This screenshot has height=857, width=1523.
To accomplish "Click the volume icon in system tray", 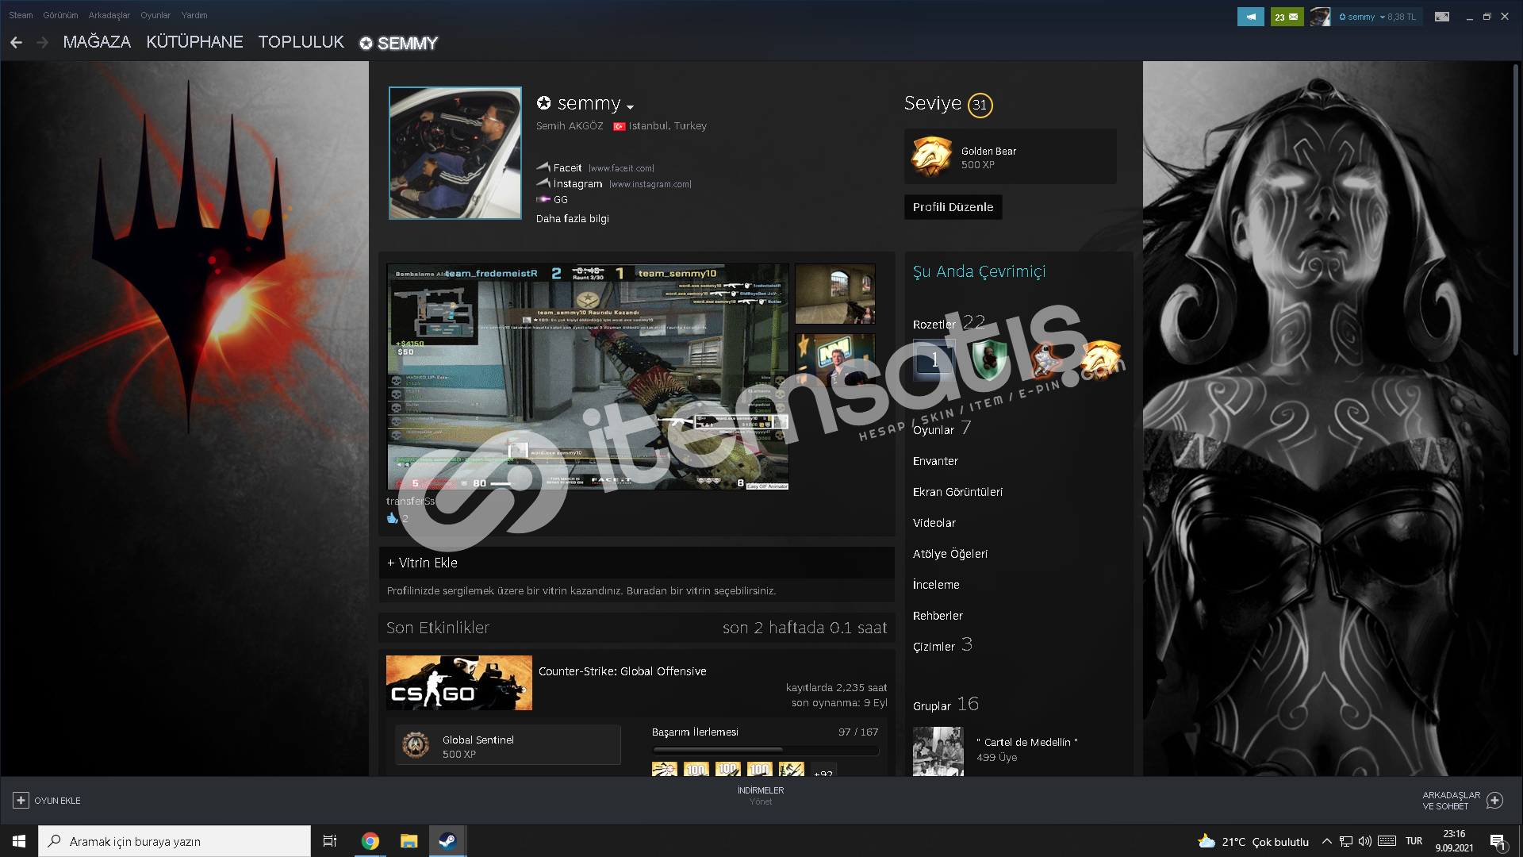I will 1365,841.
